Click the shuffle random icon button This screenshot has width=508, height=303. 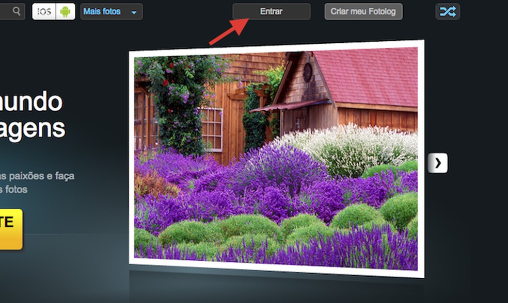coord(448,12)
